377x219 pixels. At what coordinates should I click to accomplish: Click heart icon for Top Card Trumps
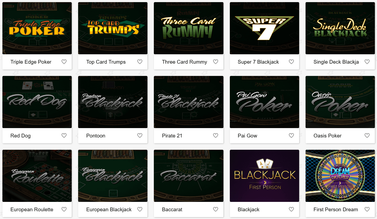click(140, 62)
